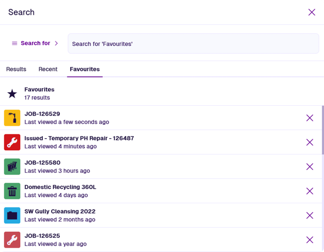Switch to the Recent tab
The image size is (324, 252).
48,69
